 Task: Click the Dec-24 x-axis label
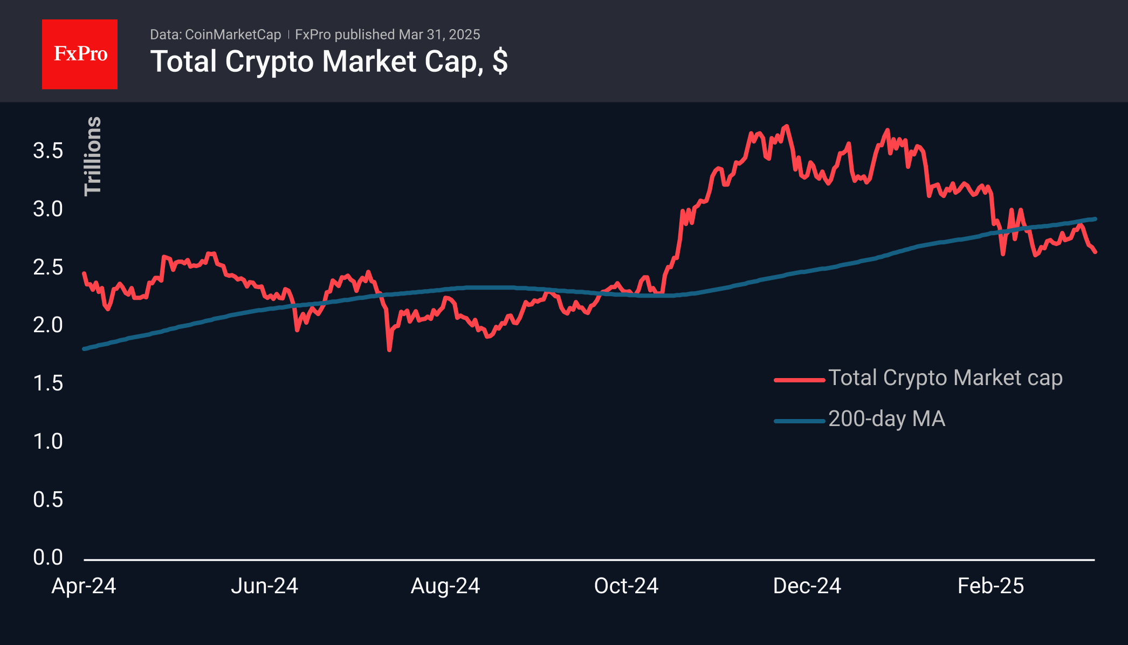pyautogui.click(x=807, y=586)
